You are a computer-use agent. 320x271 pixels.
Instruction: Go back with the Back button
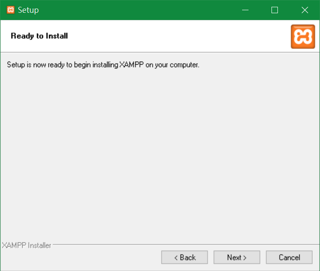pyautogui.click(x=185, y=257)
